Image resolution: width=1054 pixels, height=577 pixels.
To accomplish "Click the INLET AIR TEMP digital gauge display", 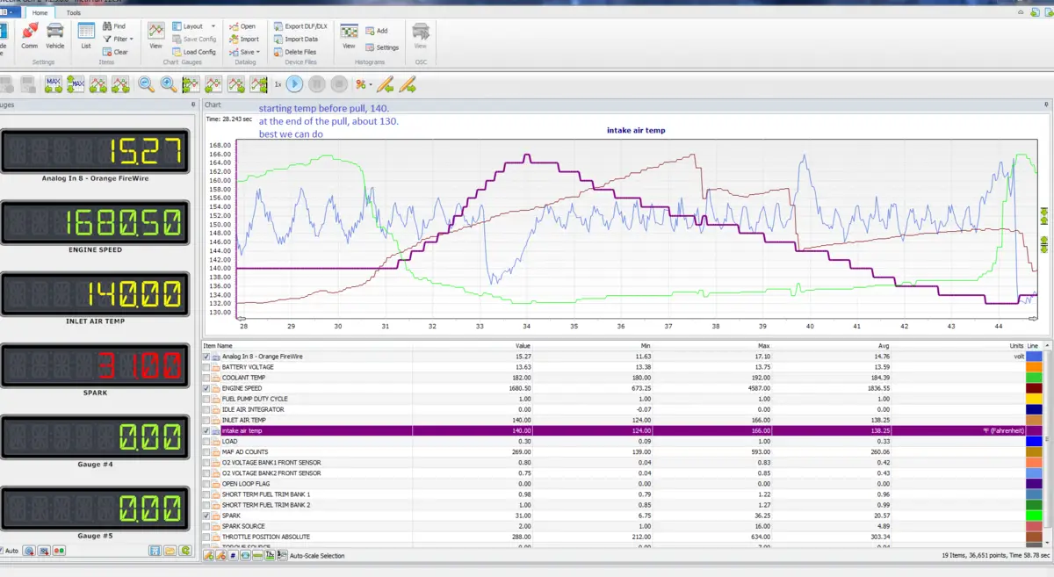I will [95, 292].
